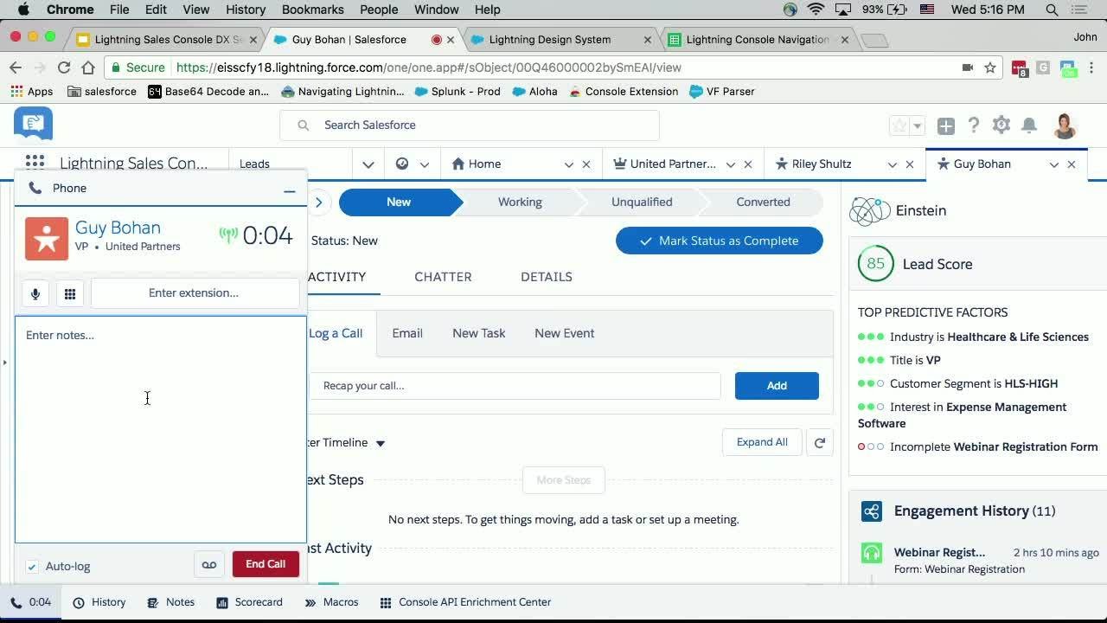Go to Chrome home page button
This screenshot has width=1107, height=623.
(x=87, y=67)
